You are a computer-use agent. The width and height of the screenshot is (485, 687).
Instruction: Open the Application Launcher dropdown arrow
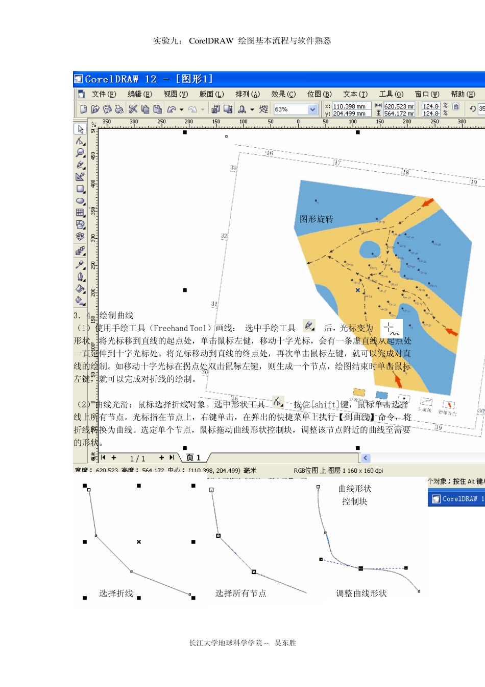252,109
